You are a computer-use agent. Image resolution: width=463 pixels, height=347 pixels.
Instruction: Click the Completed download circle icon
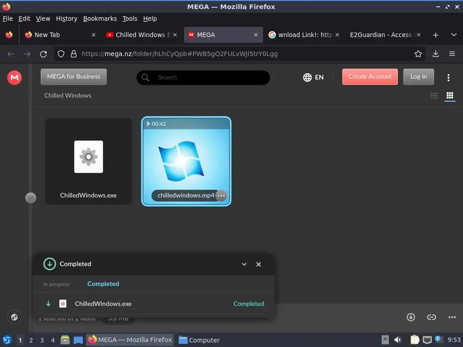50,264
